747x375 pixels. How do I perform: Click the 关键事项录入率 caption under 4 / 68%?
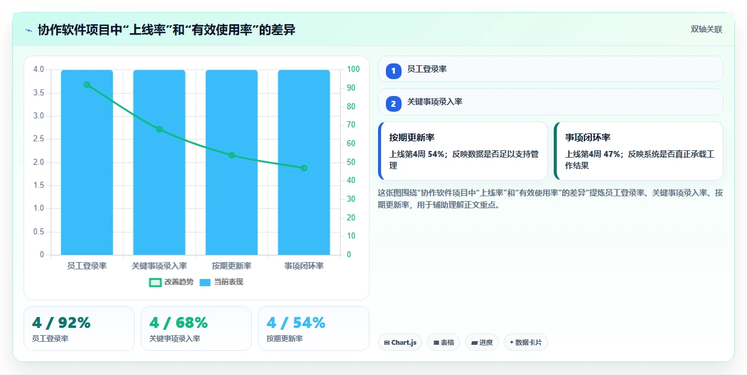[175, 339]
